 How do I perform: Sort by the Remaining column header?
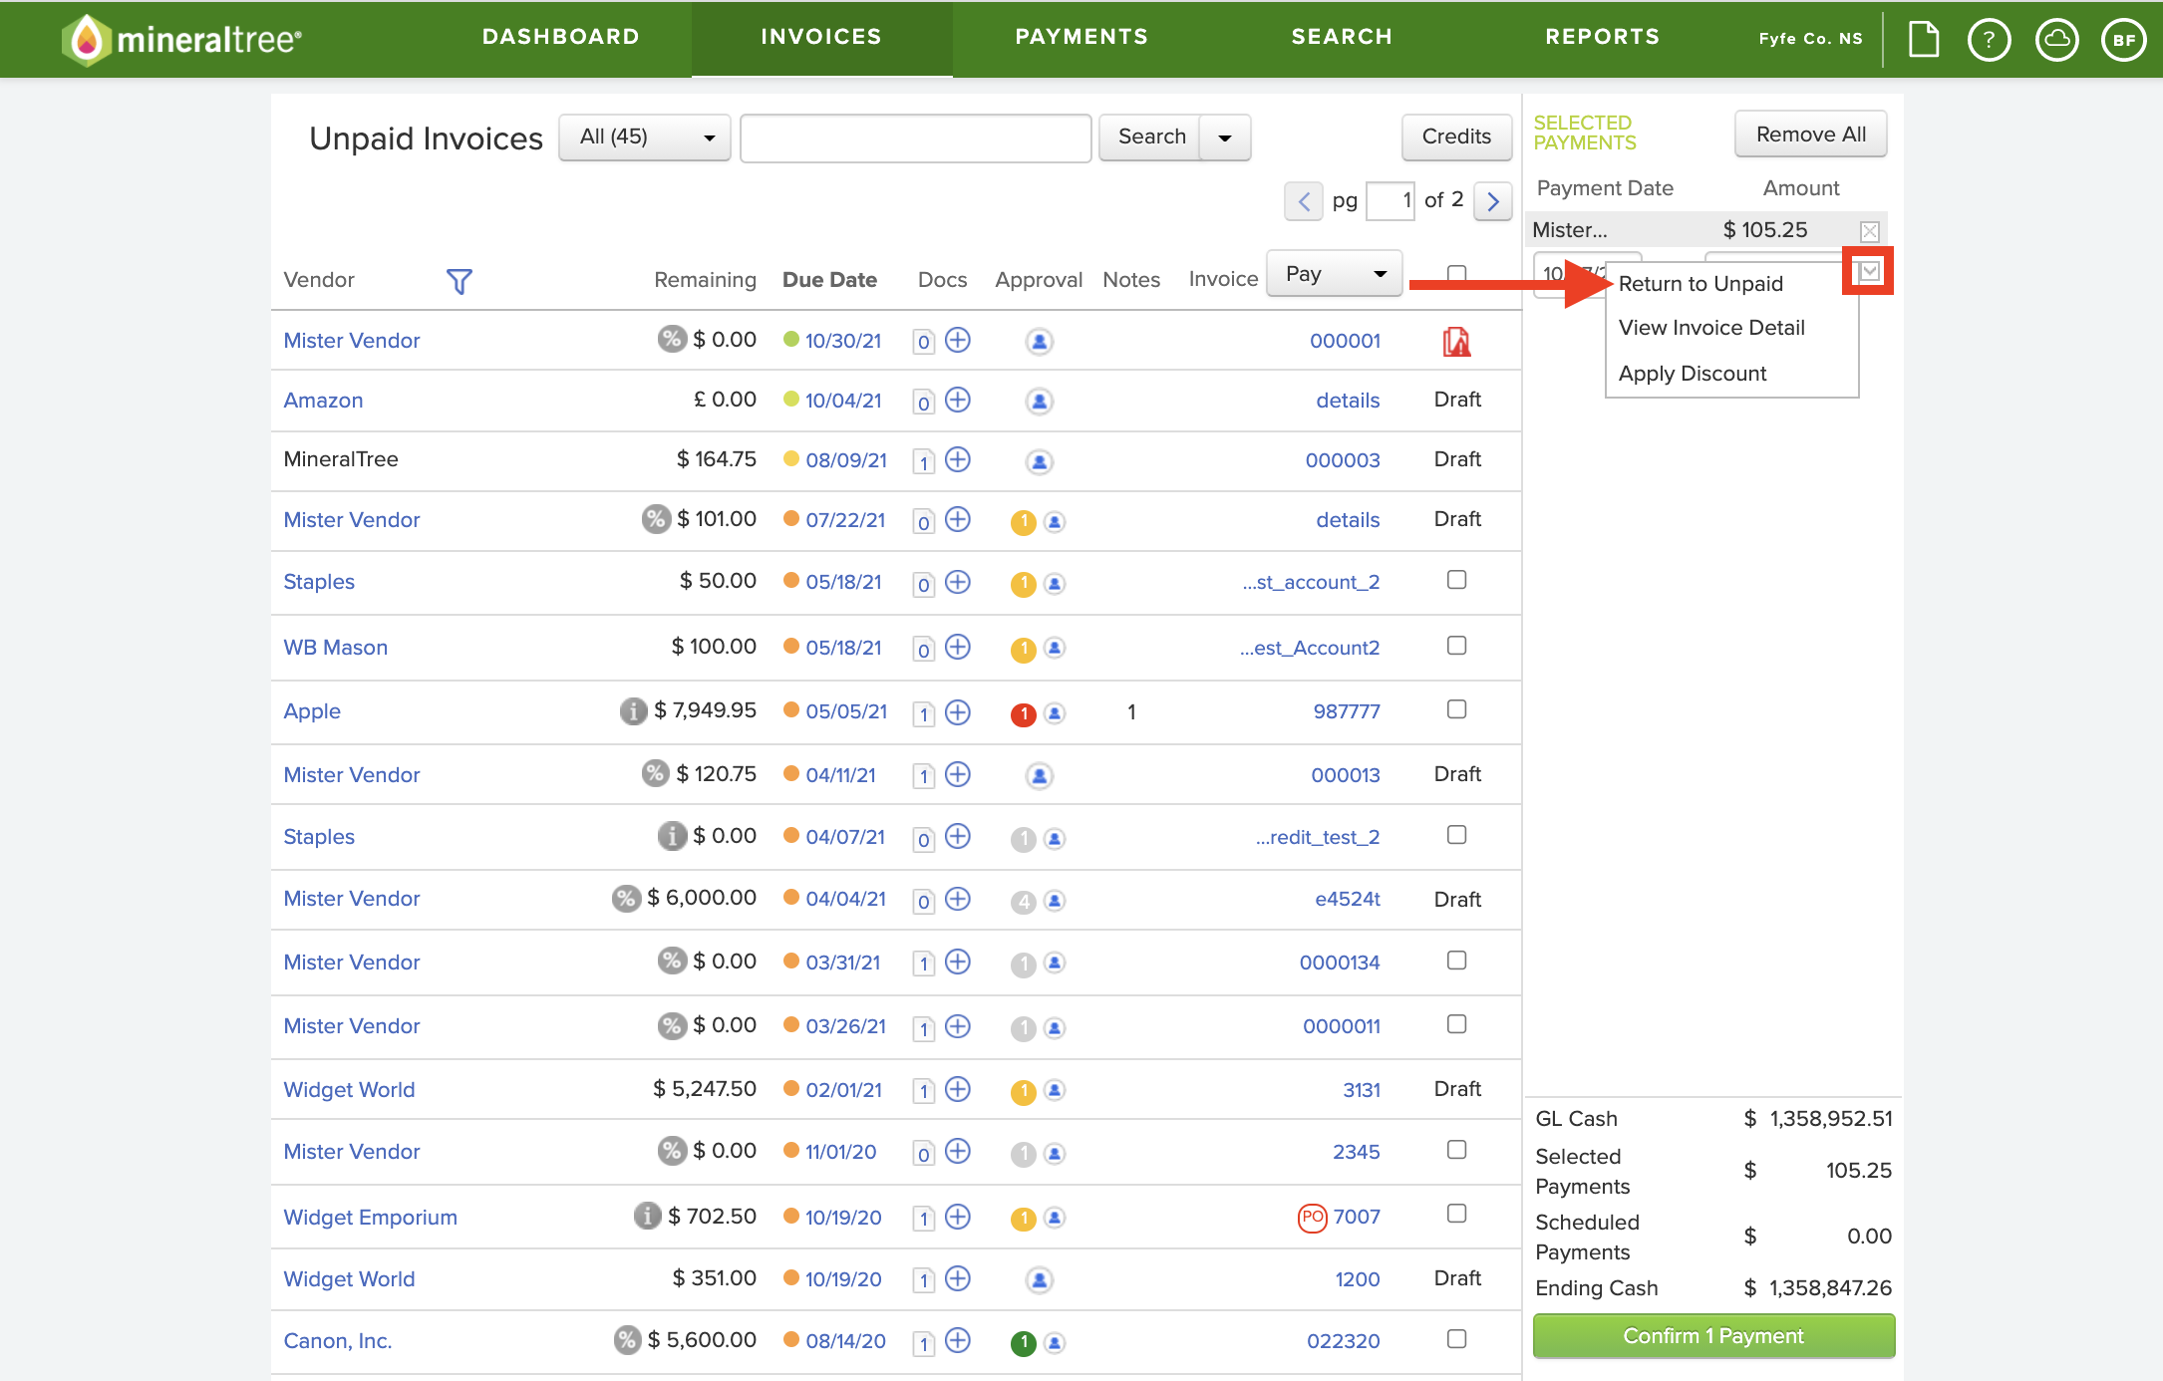pos(705,280)
